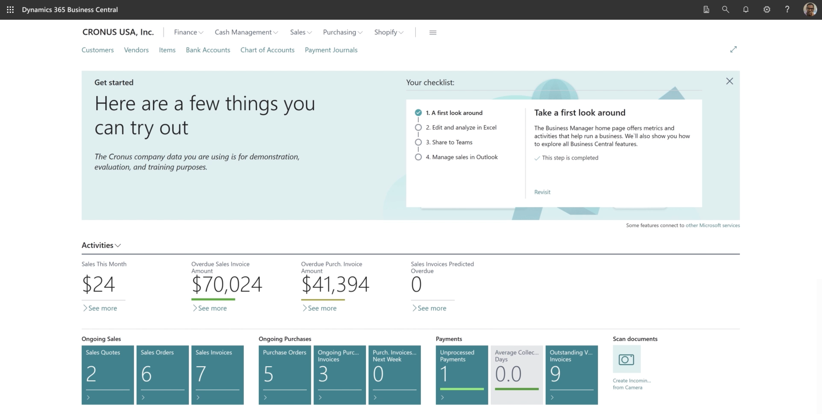See more under Overdue Purch. Invoice Amount

point(319,308)
